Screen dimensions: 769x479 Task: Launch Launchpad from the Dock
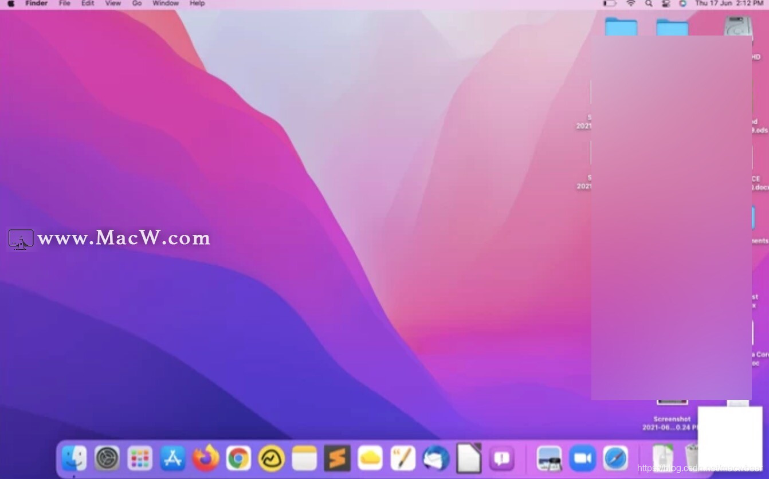tap(140, 458)
